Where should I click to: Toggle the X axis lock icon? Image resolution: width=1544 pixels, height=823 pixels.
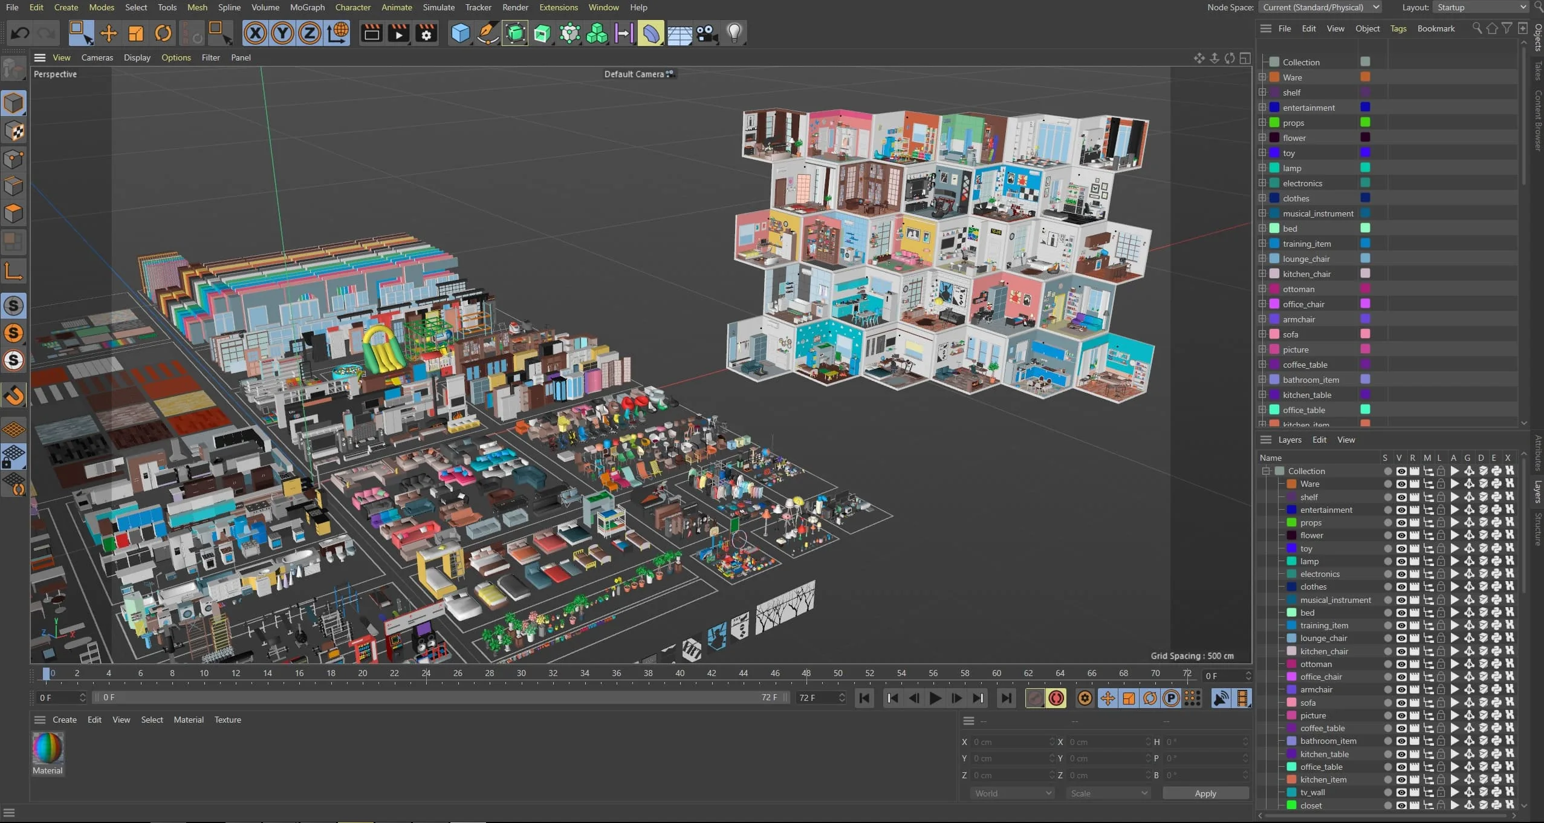click(255, 33)
